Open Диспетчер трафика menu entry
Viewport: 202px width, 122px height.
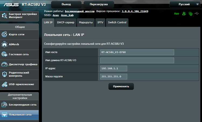pyautogui.click(x=19, y=64)
